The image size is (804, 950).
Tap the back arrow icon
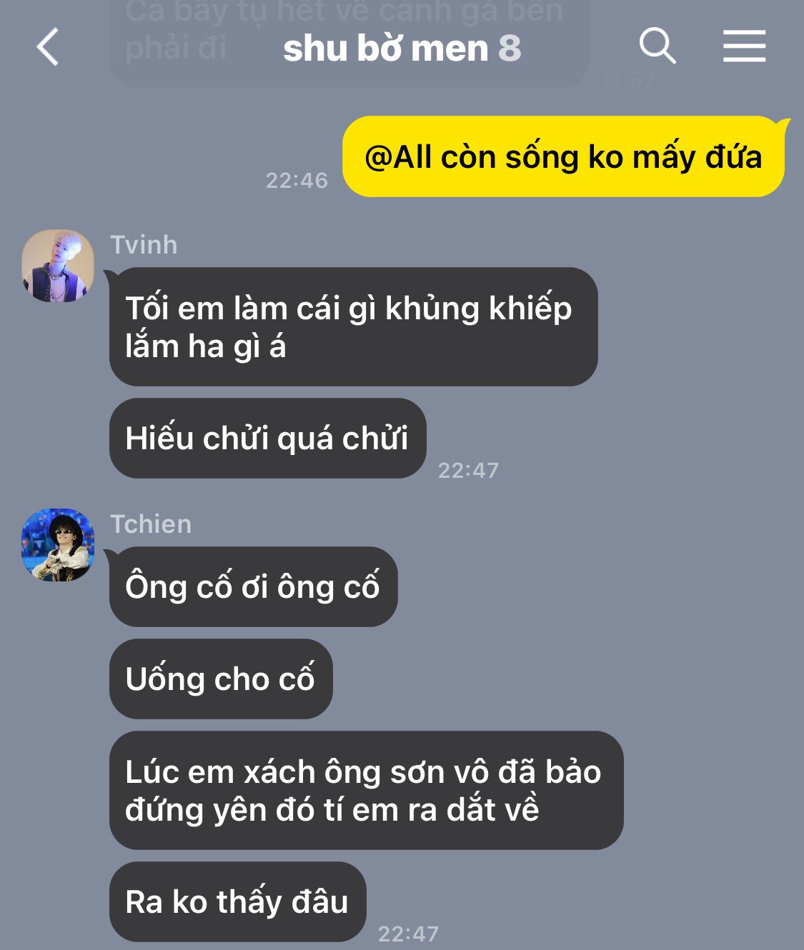point(48,47)
